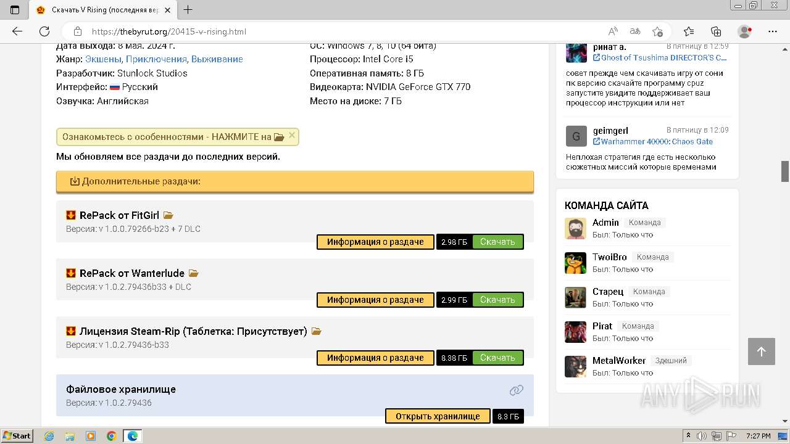This screenshot has width=790, height=444.
Task: Open the Windows Start menu
Action: pyautogui.click(x=17, y=435)
